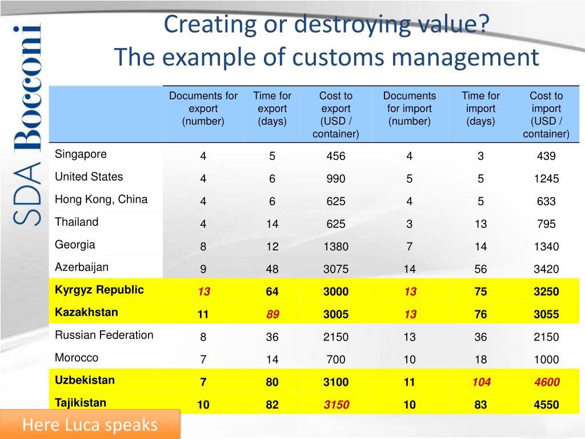Click Azerbaijan's documents for export 9

[203, 269]
